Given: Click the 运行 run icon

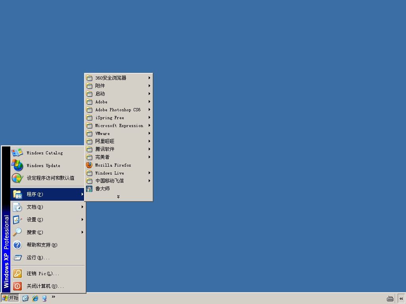Looking at the screenshot, I should click(x=17, y=257).
